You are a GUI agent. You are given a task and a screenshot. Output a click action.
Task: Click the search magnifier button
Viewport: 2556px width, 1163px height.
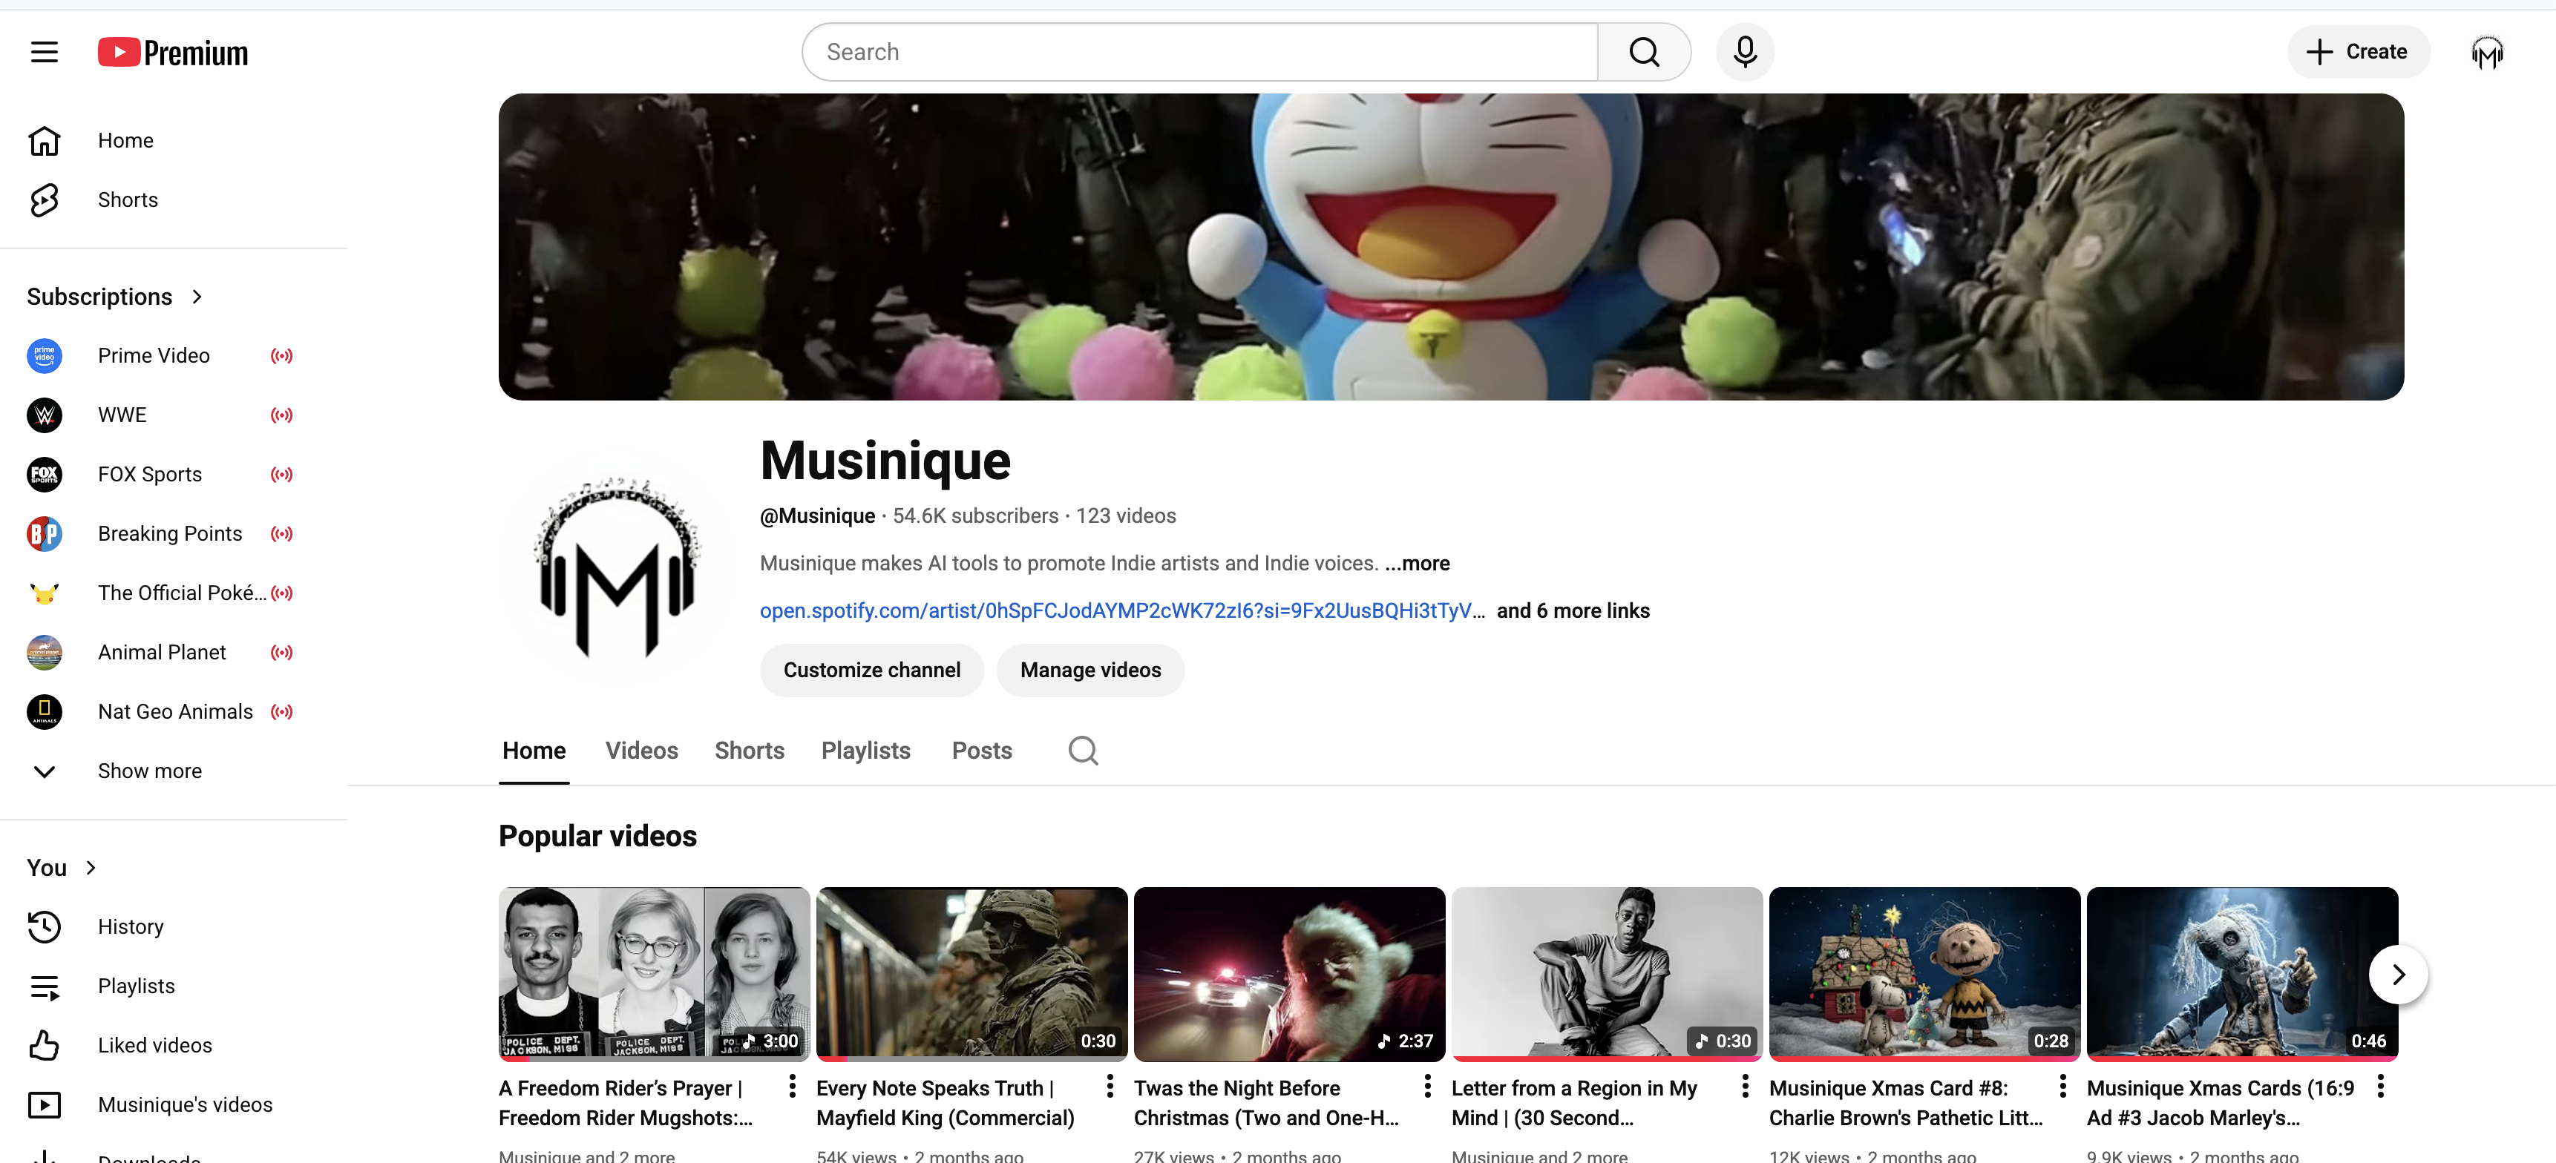coord(1643,52)
